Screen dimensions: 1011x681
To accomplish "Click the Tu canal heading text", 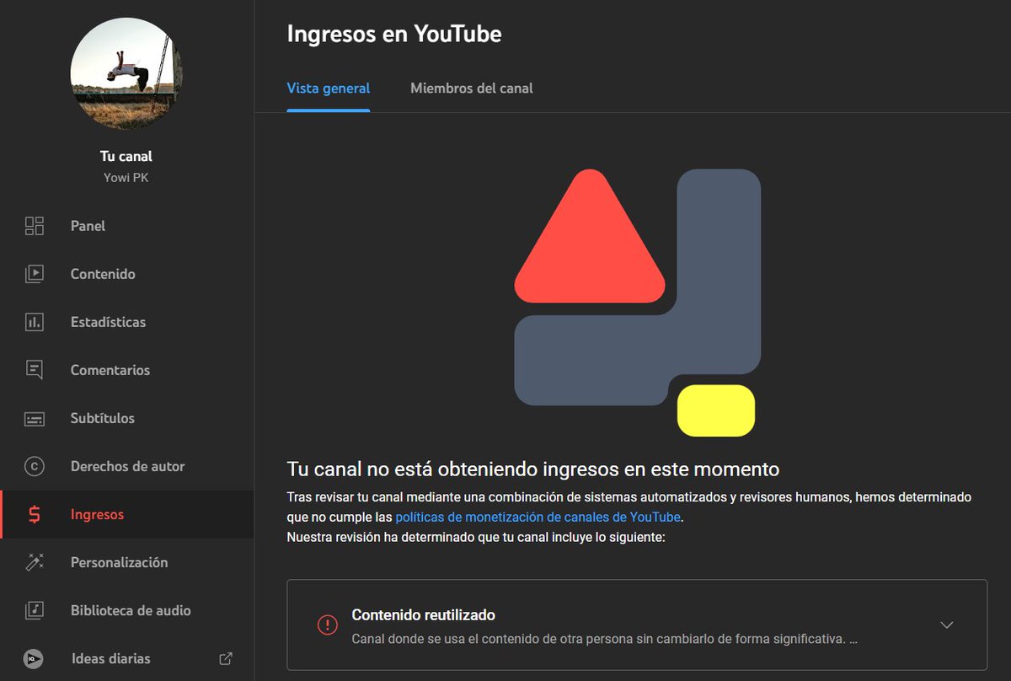I will point(126,156).
